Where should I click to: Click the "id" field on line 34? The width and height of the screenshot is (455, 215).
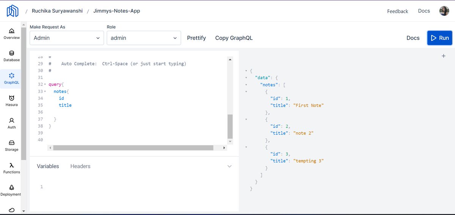(x=61, y=98)
